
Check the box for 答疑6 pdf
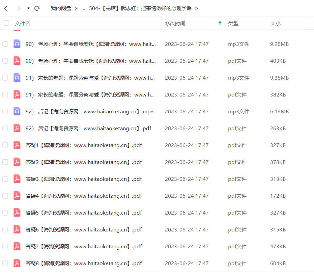pyautogui.click(x=5, y=229)
